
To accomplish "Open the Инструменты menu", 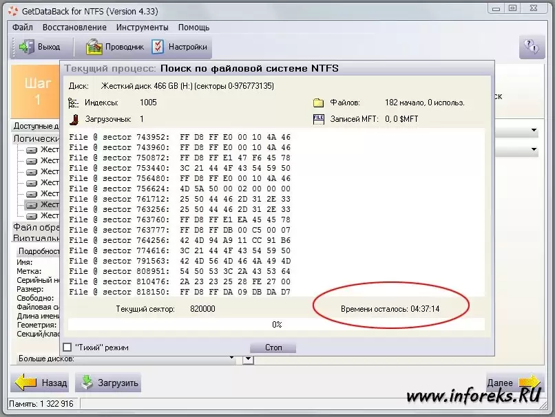I will (142, 28).
